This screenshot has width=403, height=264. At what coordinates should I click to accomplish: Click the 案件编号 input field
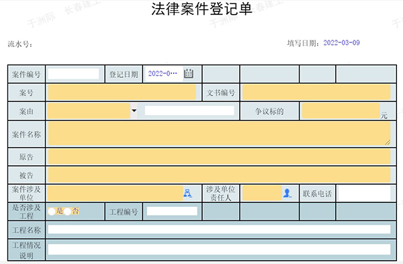73,74
